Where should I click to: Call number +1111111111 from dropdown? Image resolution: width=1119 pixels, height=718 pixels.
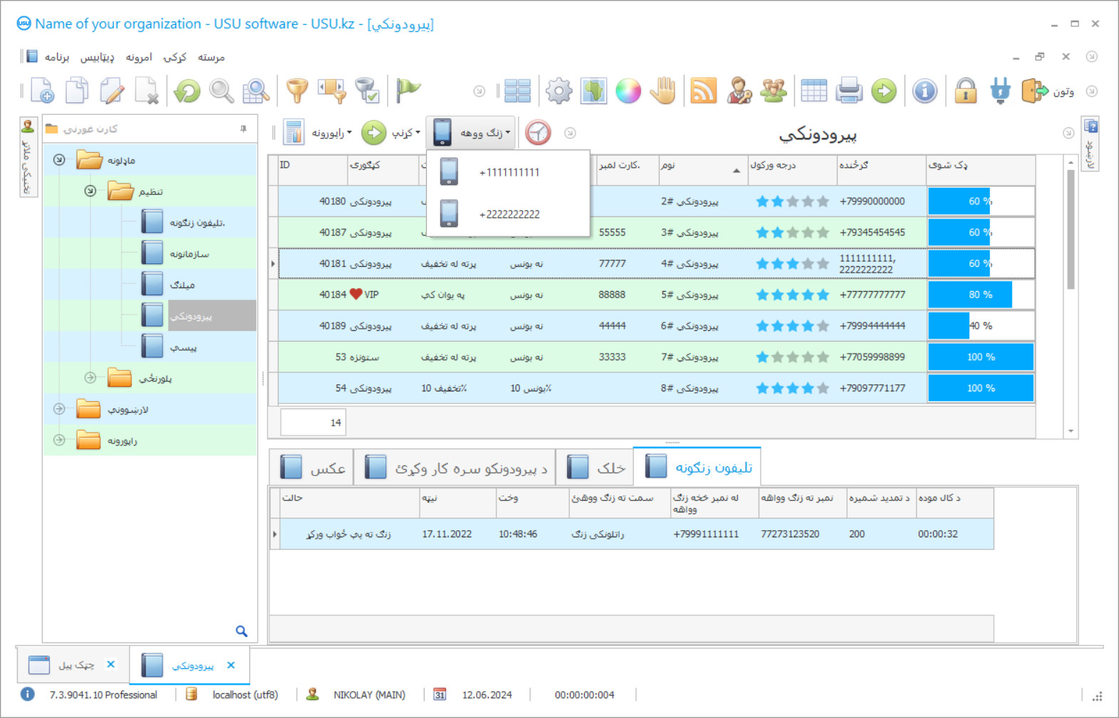click(x=509, y=172)
